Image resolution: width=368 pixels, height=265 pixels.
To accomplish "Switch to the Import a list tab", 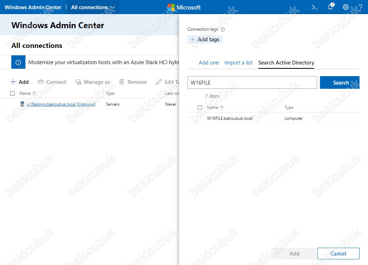I will (x=238, y=63).
